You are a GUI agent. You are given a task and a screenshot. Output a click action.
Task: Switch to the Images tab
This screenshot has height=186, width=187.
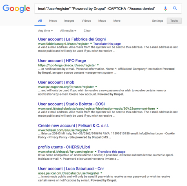click(x=69, y=21)
